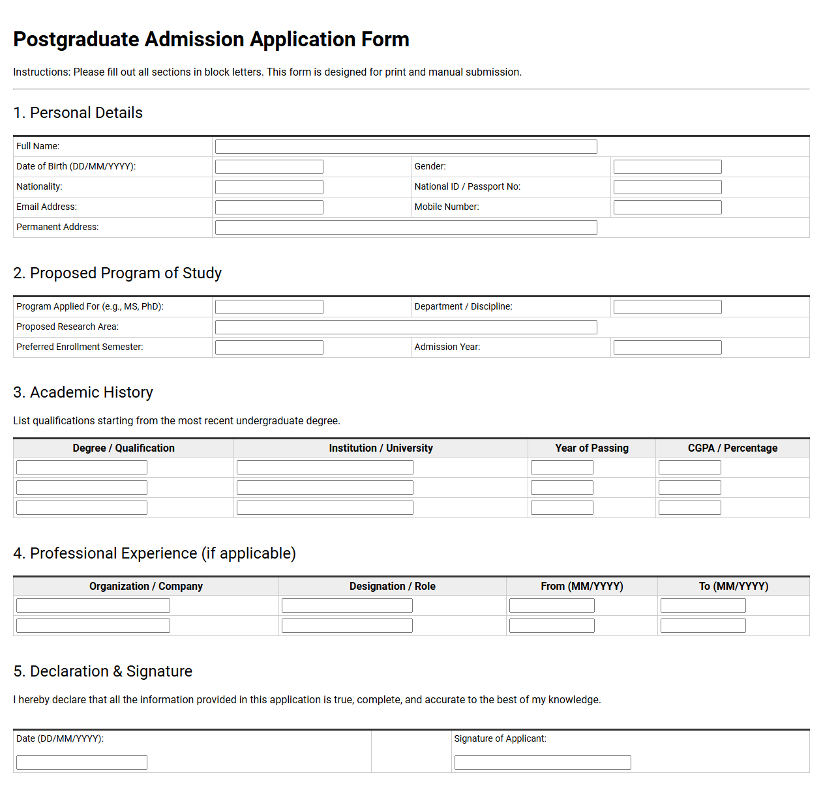Image resolution: width=823 pixels, height=786 pixels.
Task: Click the Gender input box
Action: pos(668,167)
